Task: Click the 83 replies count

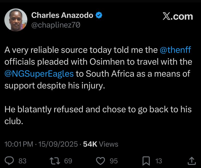Action: (22, 161)
